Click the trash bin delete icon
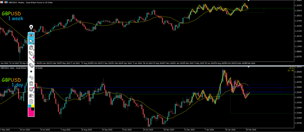This screenshot has width=304, height=132. [x=31, y=83]
